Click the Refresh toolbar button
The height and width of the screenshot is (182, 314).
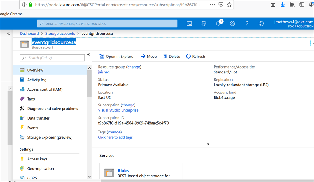tap(196, 56)
